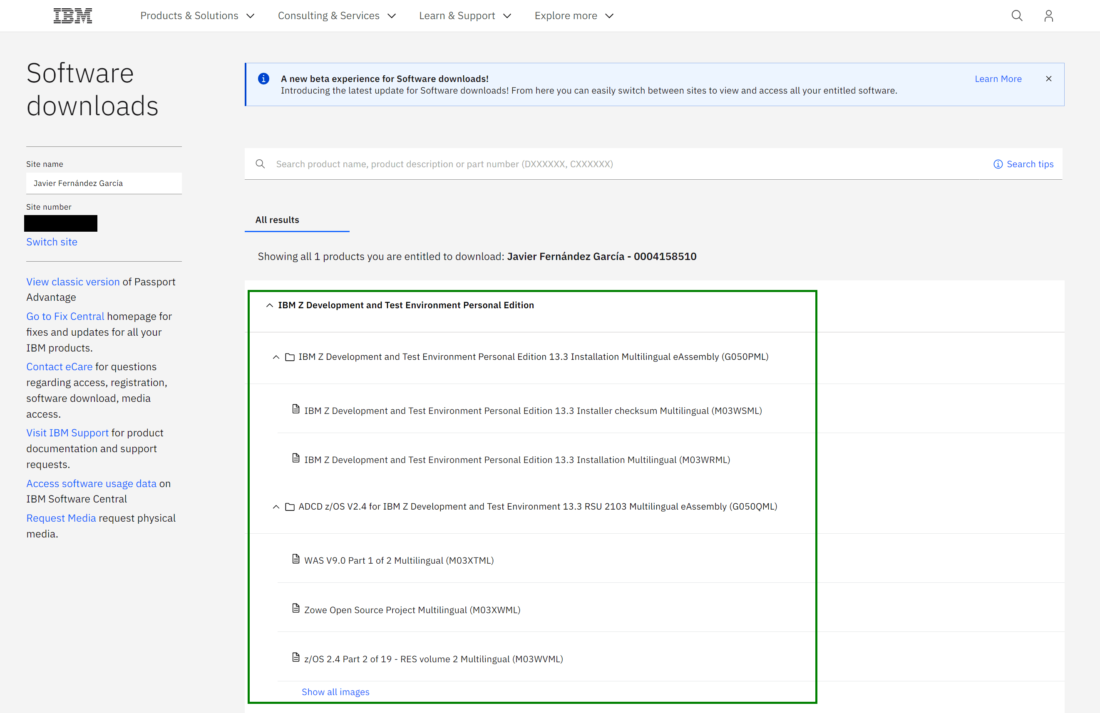Screen dimensions: 1100x713
Task: Click the Zowe Open Source Project file icon
Action: (296, 609)
